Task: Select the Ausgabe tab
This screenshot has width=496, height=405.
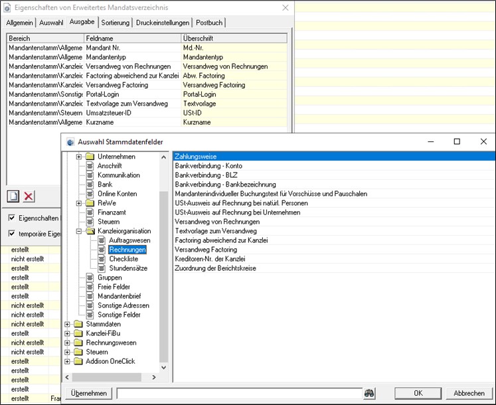Action: coord(82,22)
